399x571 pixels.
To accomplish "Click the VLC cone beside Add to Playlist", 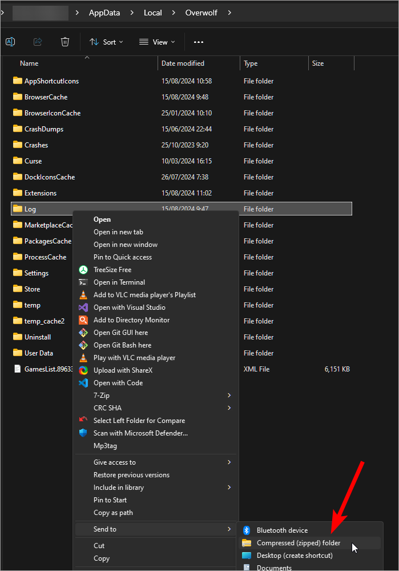I will (83, 295).
